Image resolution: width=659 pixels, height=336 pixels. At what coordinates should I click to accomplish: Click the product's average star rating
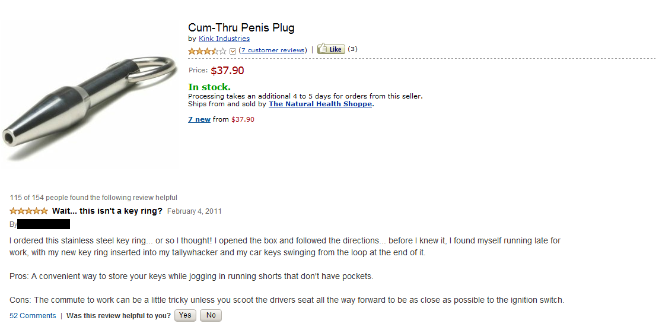[207, 51]
